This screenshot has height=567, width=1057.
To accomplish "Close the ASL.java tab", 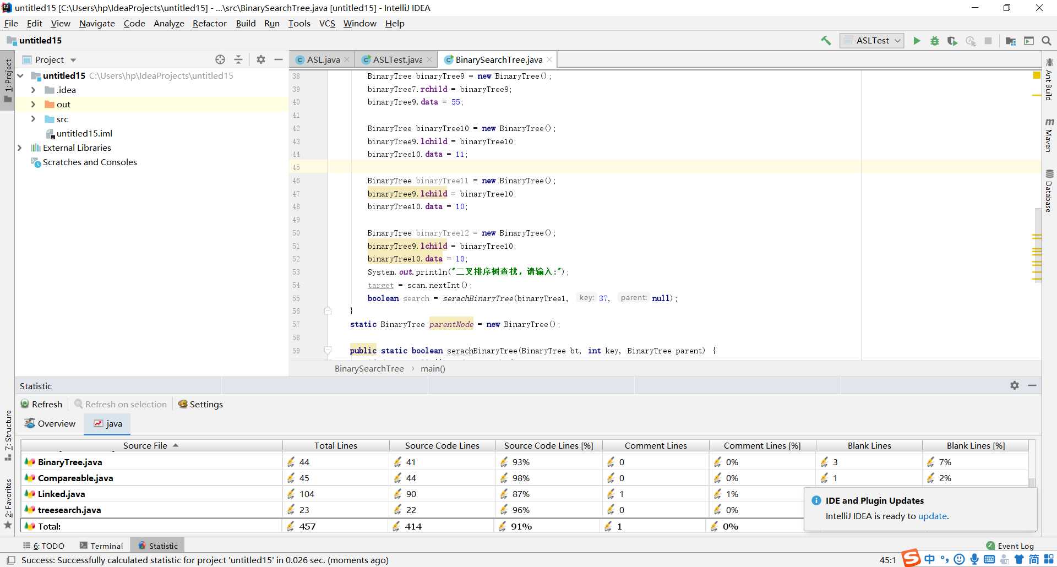I will pos(347,59).
